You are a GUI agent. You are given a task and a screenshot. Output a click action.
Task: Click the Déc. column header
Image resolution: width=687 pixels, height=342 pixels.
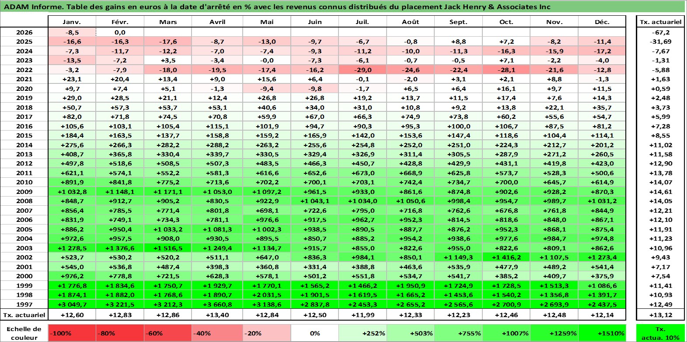click(x=602, y=22)
